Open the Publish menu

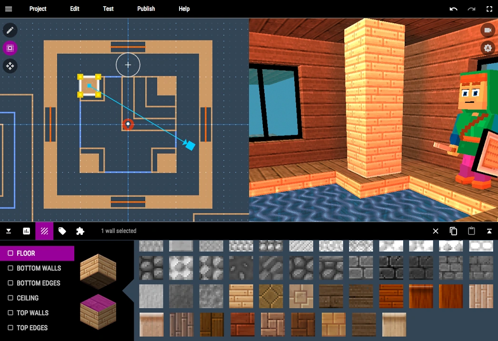[x=146, y=9]
